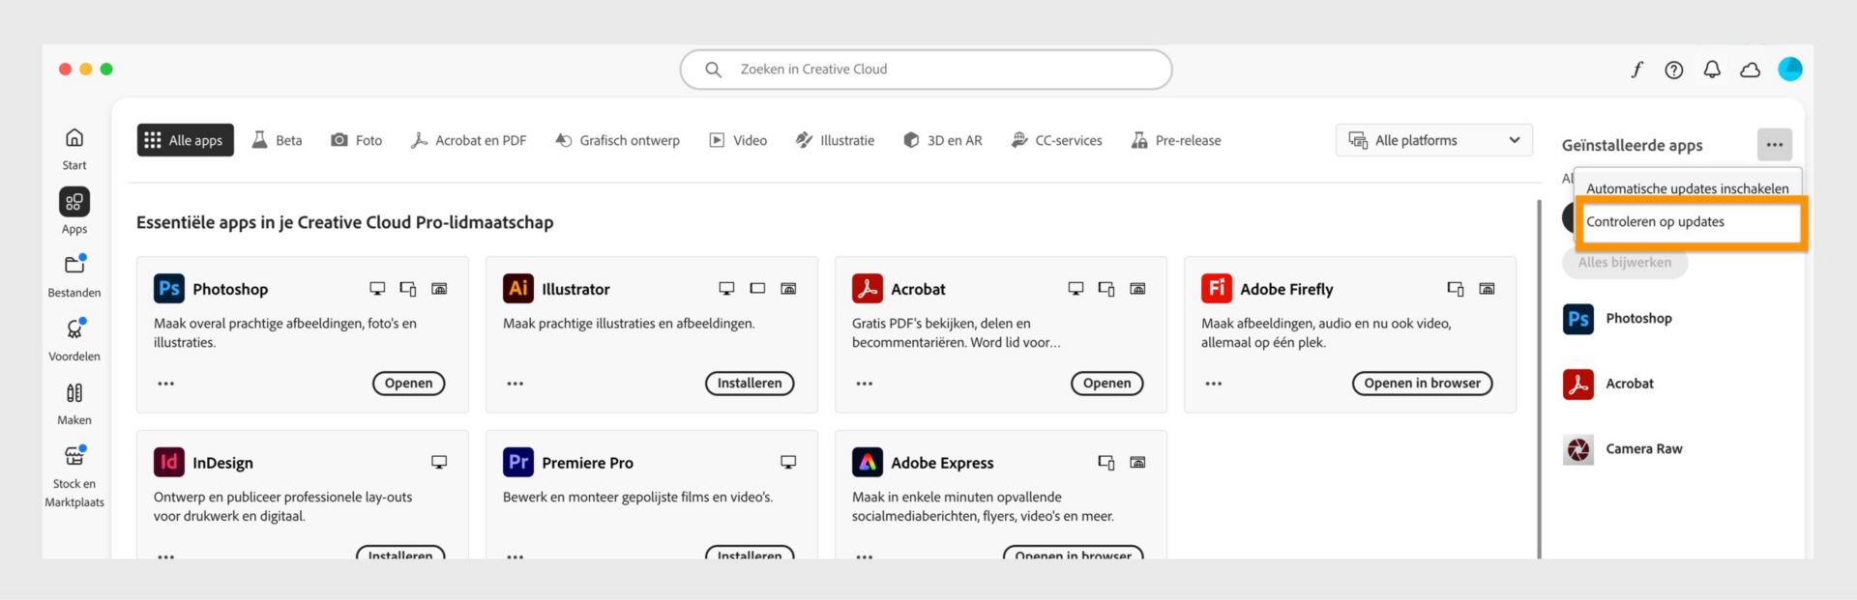Click Openen button for Photoshop

409,384
